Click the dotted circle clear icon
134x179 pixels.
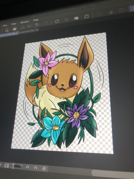(x=57, y=21)
